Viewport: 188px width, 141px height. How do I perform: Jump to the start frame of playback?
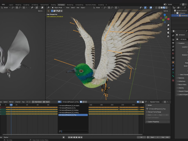click(69, 137)
